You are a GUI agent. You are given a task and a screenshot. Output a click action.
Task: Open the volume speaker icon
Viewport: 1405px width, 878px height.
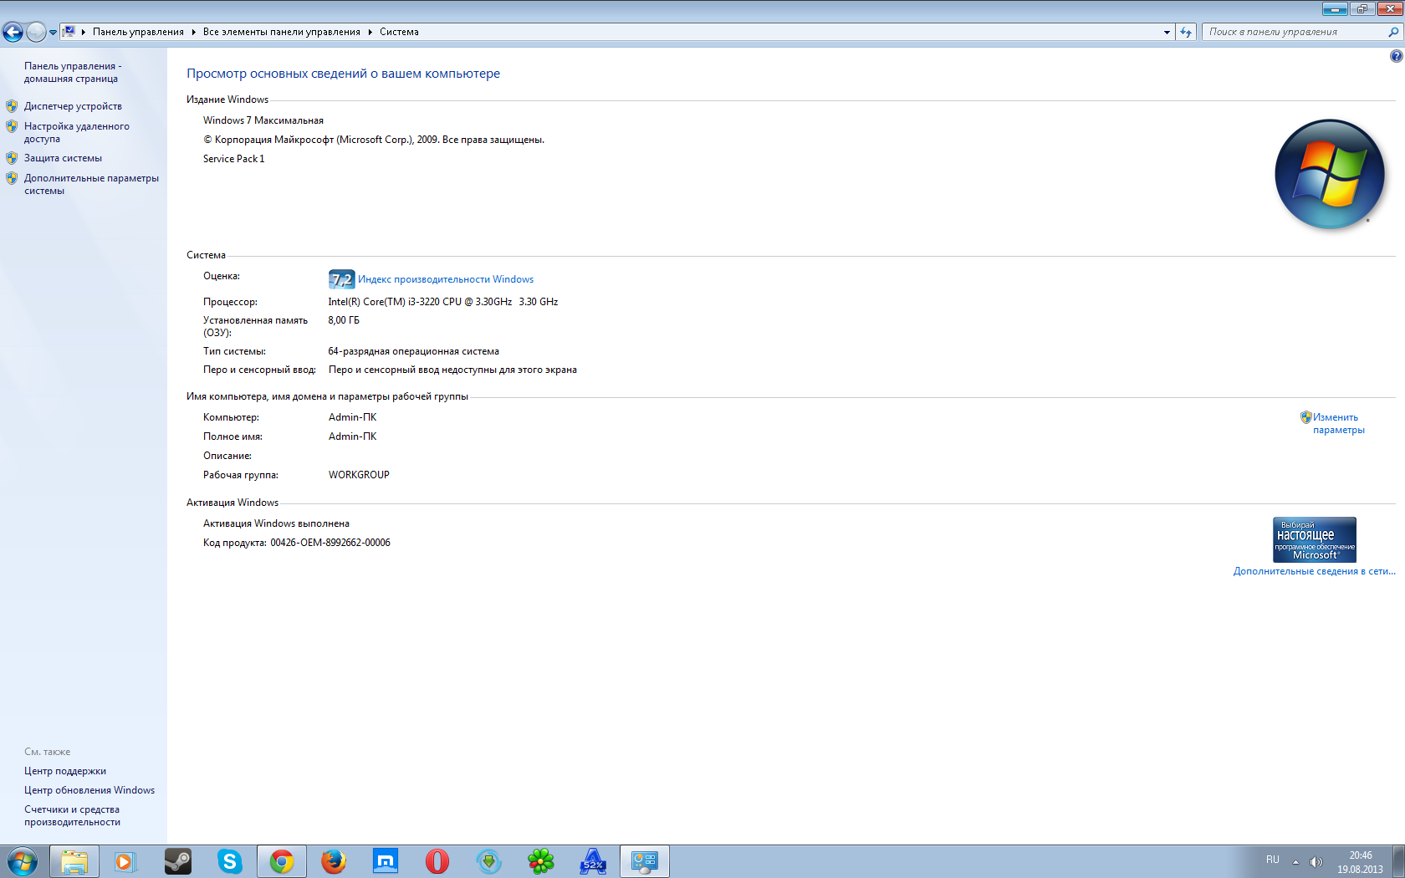point(1316,862)
